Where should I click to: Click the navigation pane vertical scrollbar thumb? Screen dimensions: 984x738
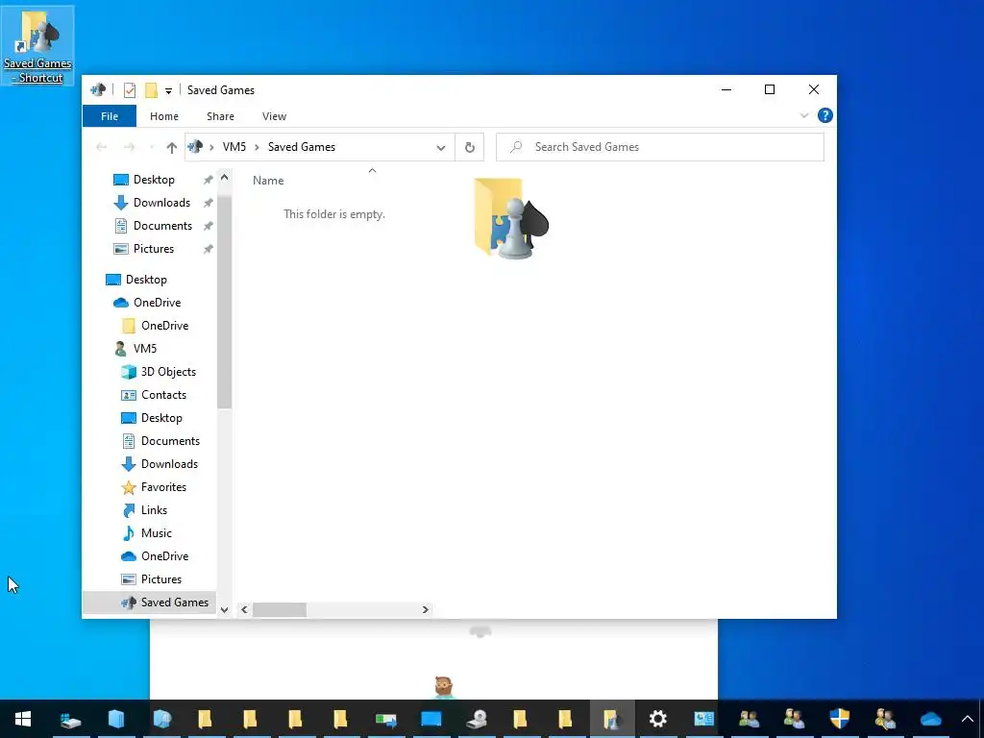click(224, 303)
